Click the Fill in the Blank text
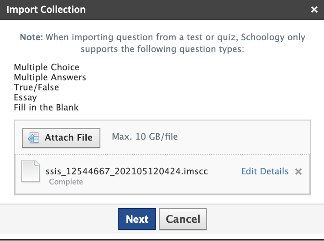 pos(46,107)
